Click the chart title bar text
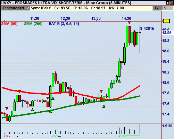This screenshot has width=174, height=139. 66,3
